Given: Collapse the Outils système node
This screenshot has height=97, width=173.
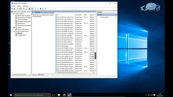Looking at the screenshot, I should coord(12,14).
